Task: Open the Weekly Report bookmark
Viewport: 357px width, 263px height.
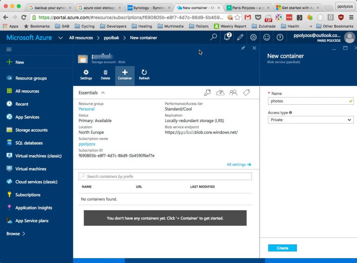Action: [230, 26]
